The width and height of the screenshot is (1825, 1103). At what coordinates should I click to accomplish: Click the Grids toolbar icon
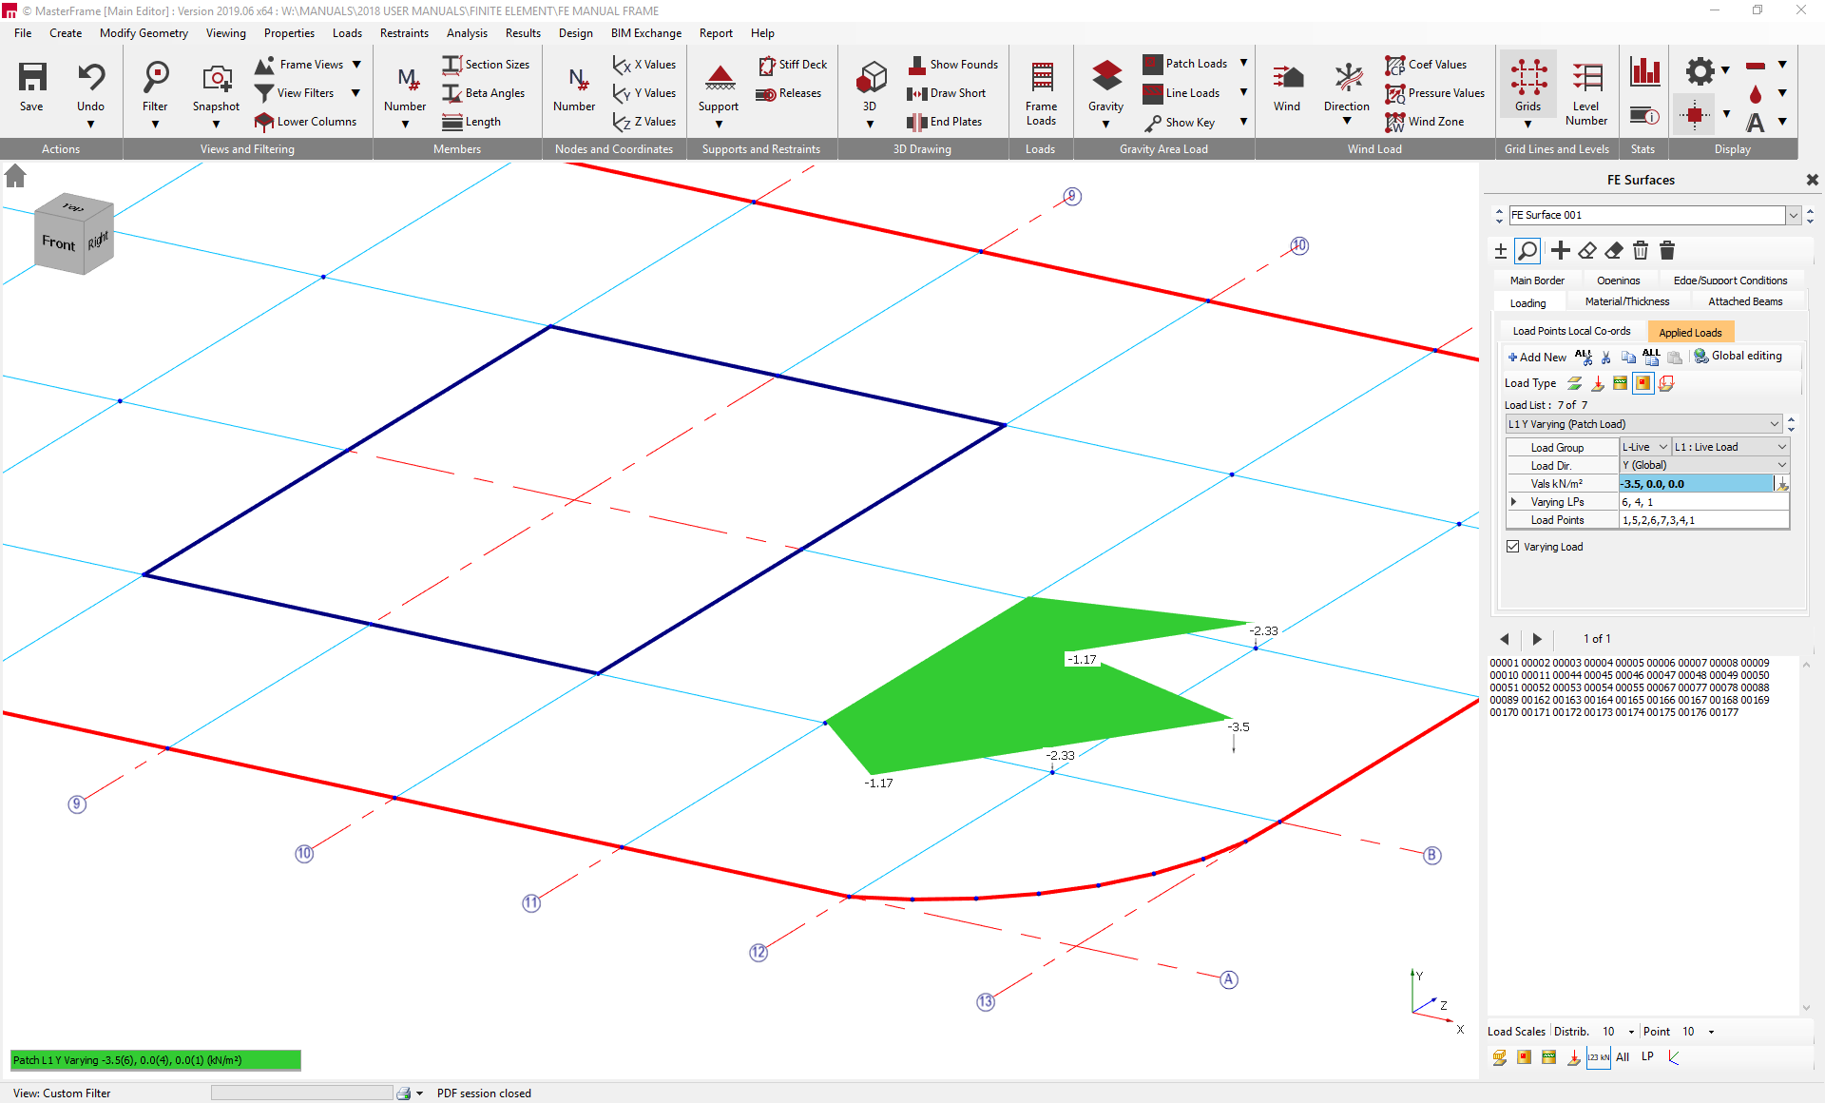coord(1527,78)
